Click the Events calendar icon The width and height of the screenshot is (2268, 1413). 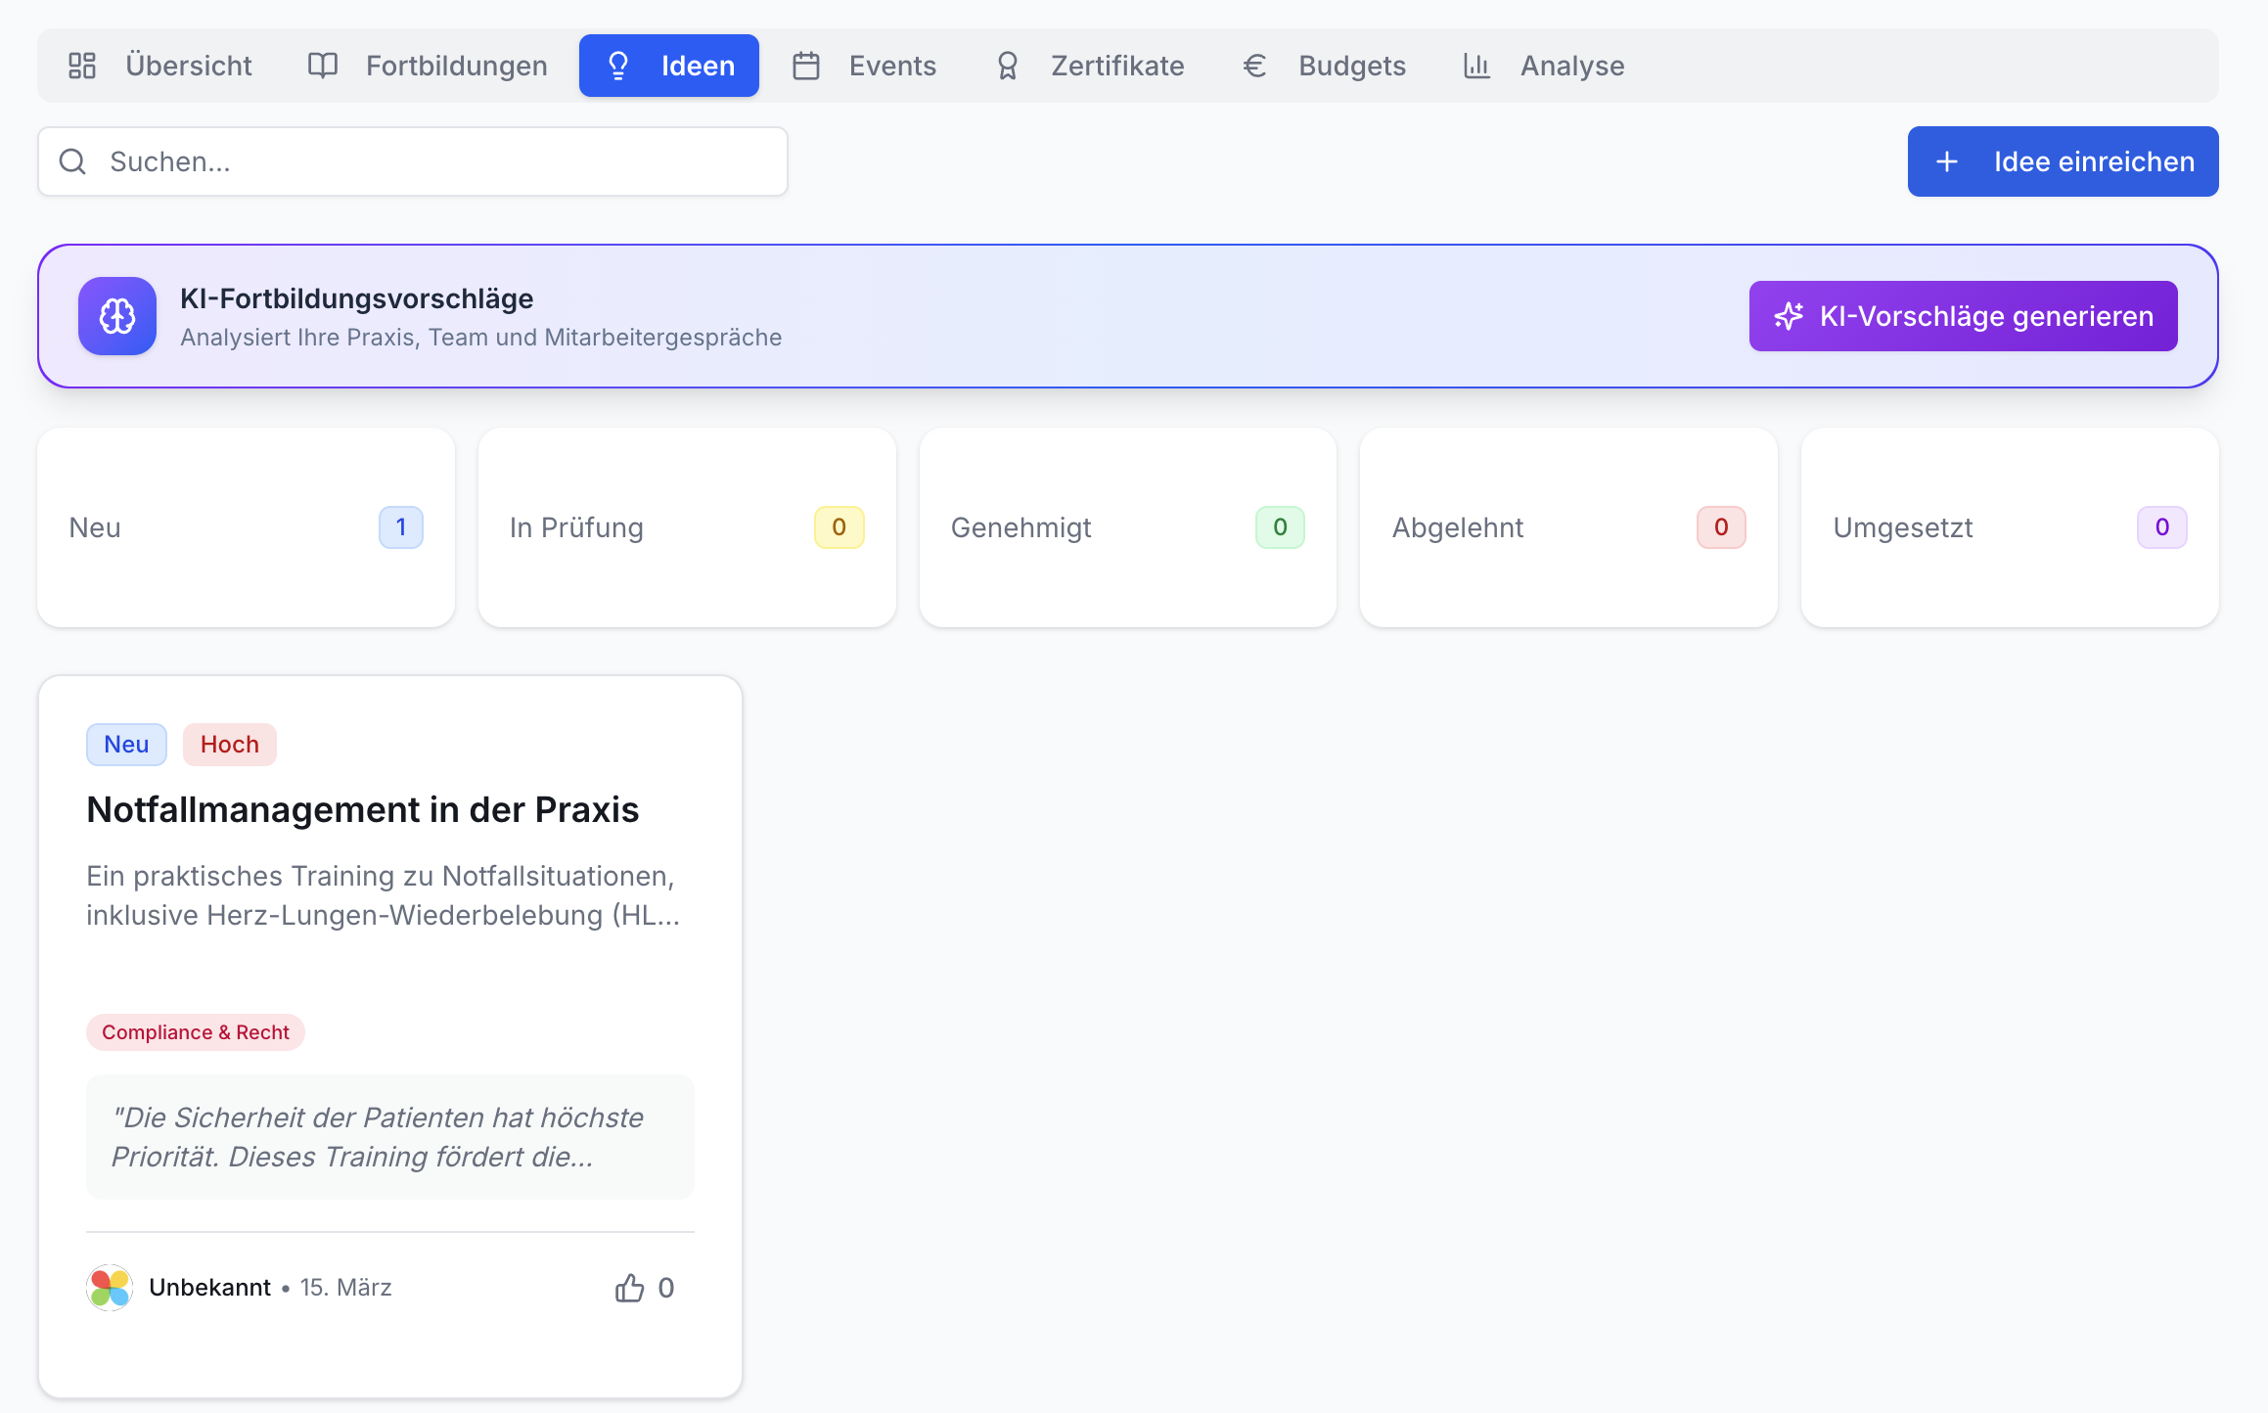click(806, 66)
